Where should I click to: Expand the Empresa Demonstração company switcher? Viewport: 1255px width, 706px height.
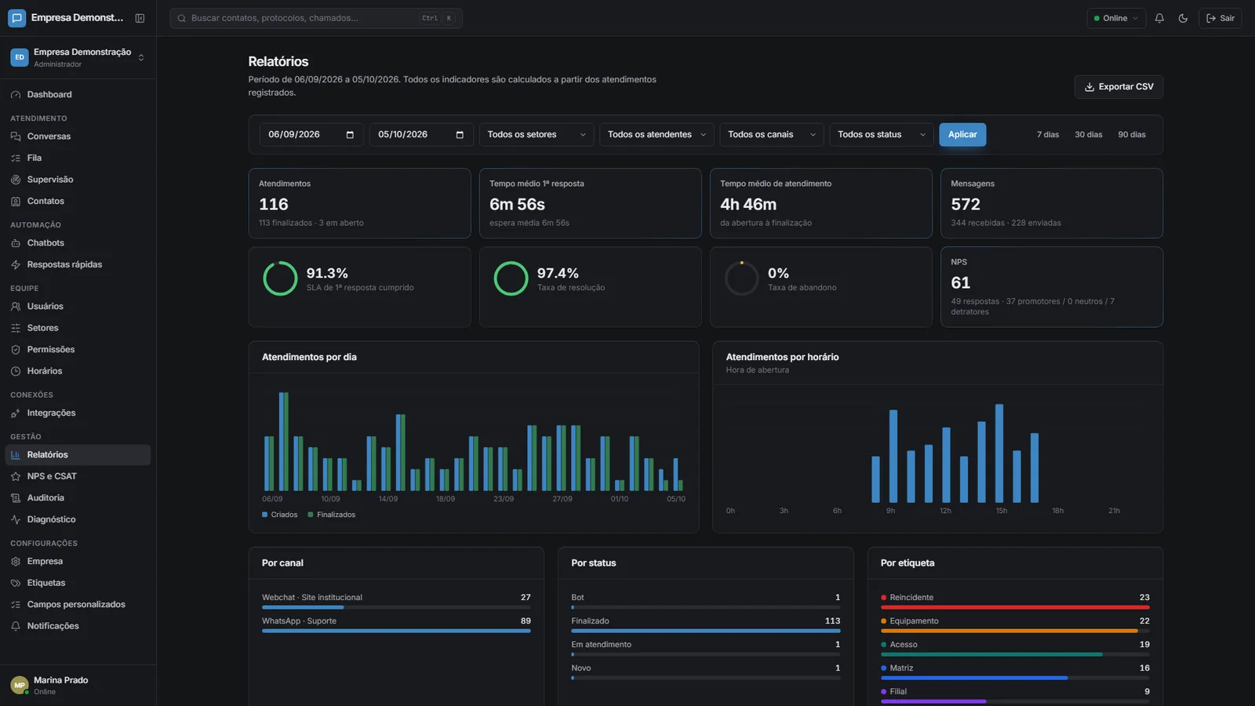(78, 57)
